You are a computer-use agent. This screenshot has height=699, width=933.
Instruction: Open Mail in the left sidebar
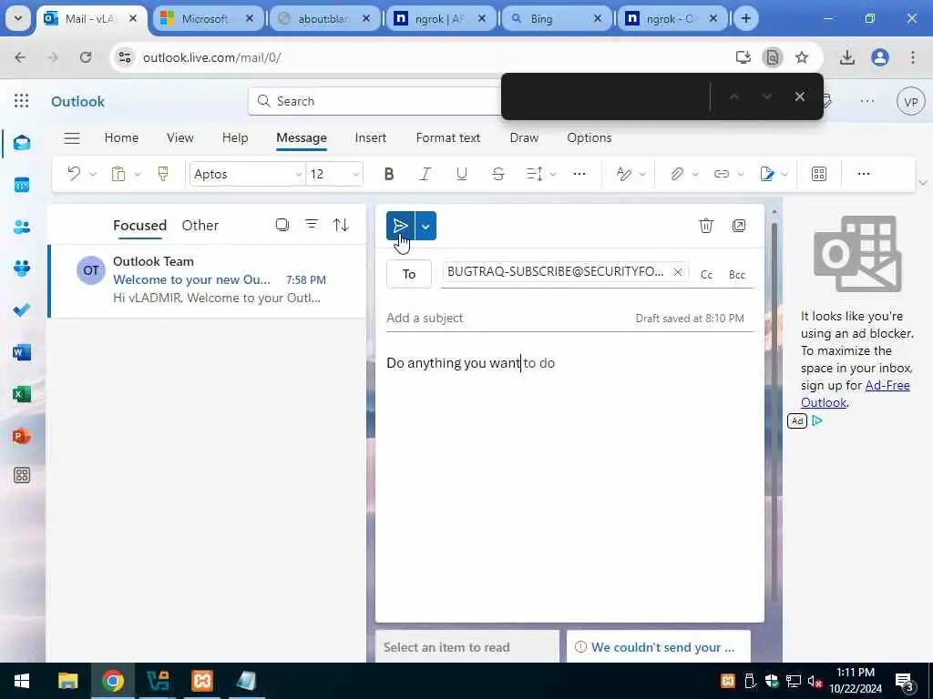[x=22, y=143]
